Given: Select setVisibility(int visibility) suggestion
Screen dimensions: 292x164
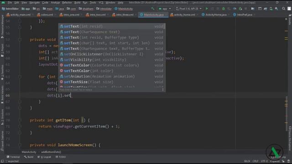Looking at the screenshot, I should coord(112,60).
